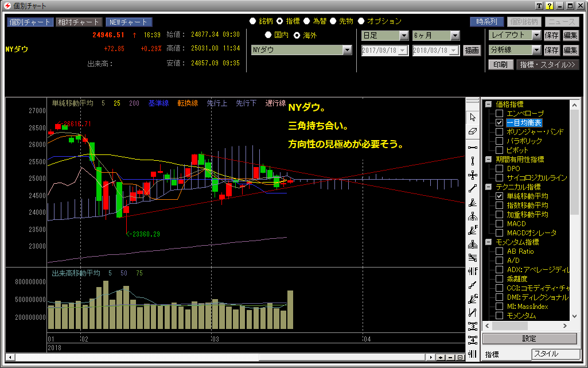
Task: Click the toolbar grip handle above pointer tool
Action: coord(473,101)
